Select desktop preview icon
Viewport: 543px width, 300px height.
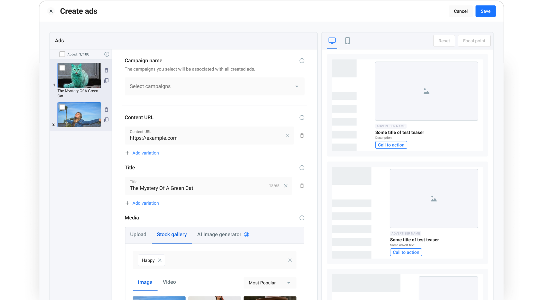332,41
